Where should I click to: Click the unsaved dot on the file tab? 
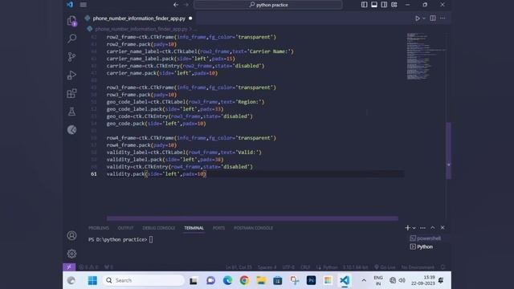[x=190, y=18]
